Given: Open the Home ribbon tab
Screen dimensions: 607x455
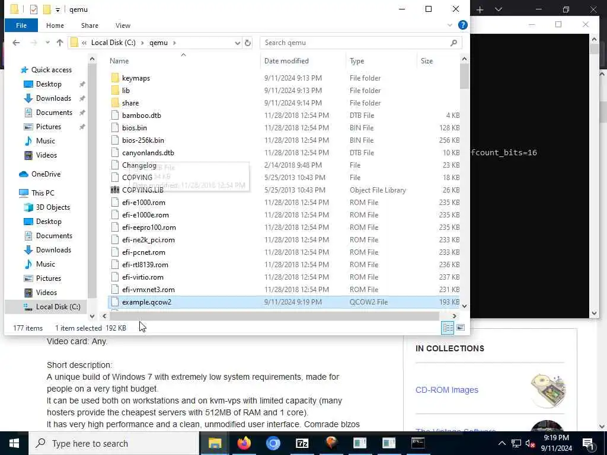Looking at the screenshot, I should click(55, 25).
